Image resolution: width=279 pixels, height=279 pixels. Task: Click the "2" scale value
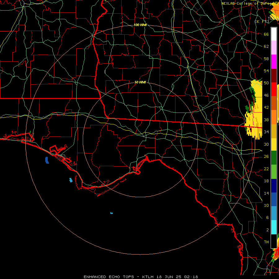268,230
